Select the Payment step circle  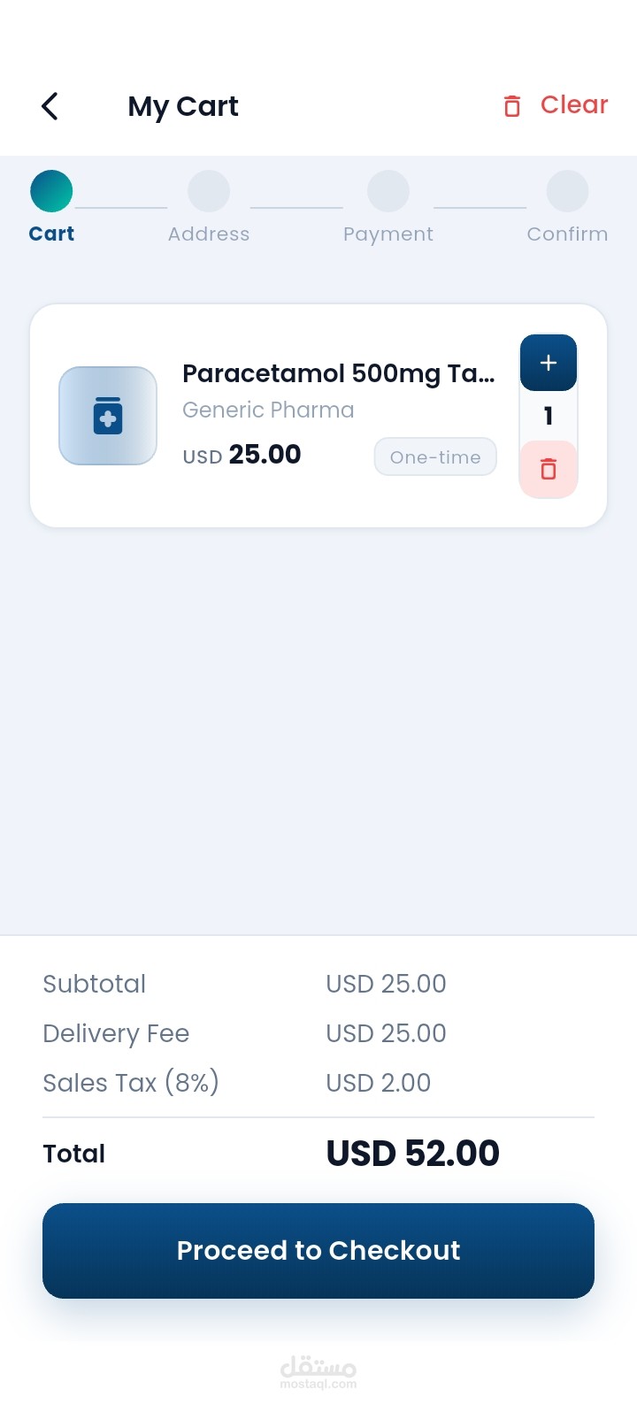point(388,191)
